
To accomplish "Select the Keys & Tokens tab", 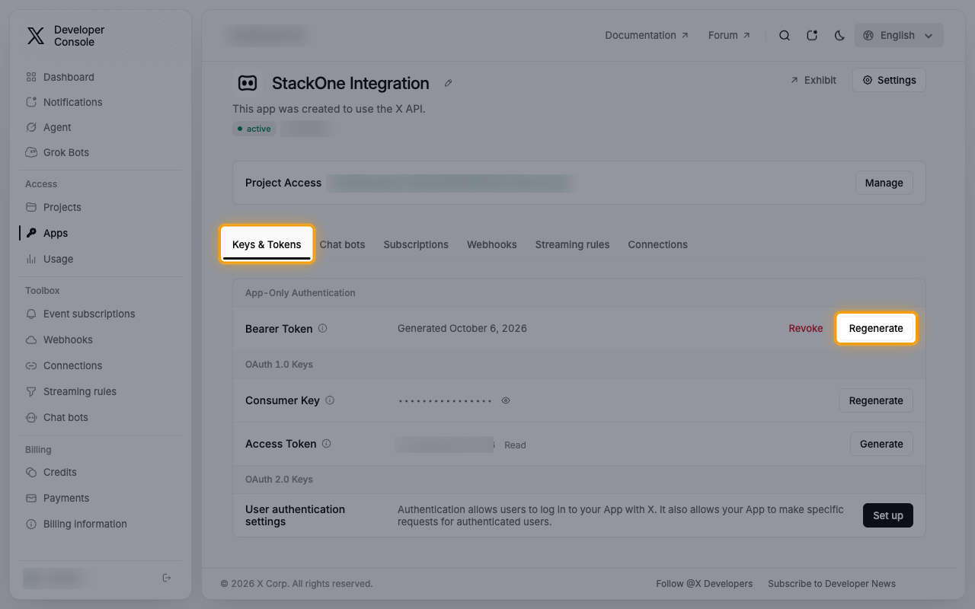I will coord(267,244).
